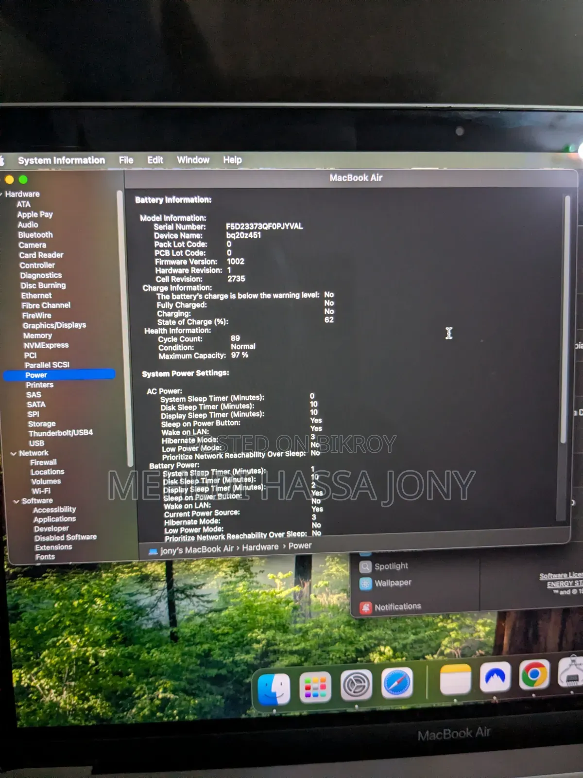This screenshot has height=778, width=583.
Task: Select Diagnostics in the sidebar
Action: 41,275
